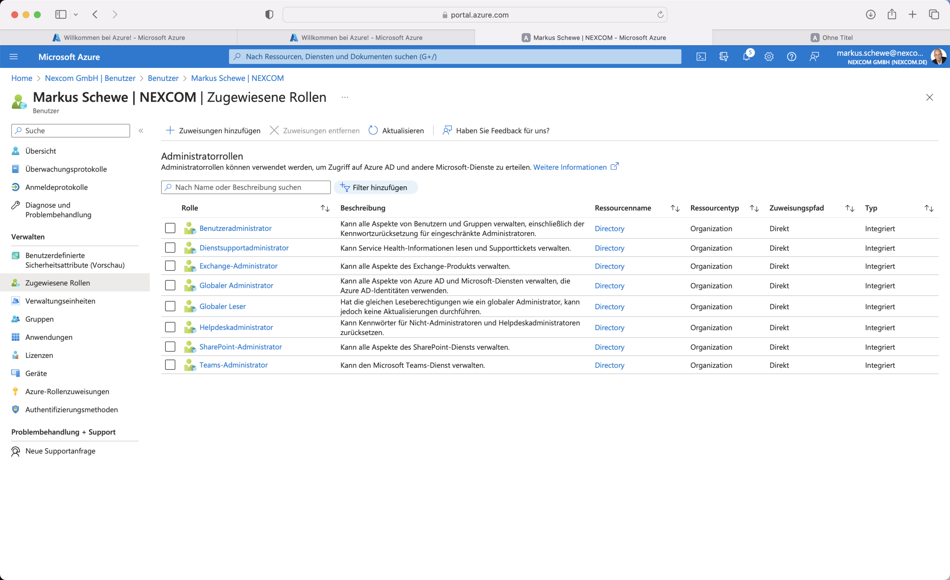Click the side menu Suche field
Viewport: 950px width, 580px height.
pyautogui.click(x=71, y=131)
